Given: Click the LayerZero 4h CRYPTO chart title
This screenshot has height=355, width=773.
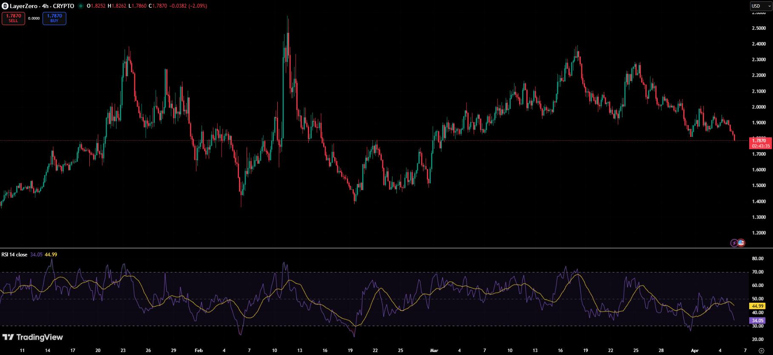Looking at the screenshot, I should [x=42, y=6].
